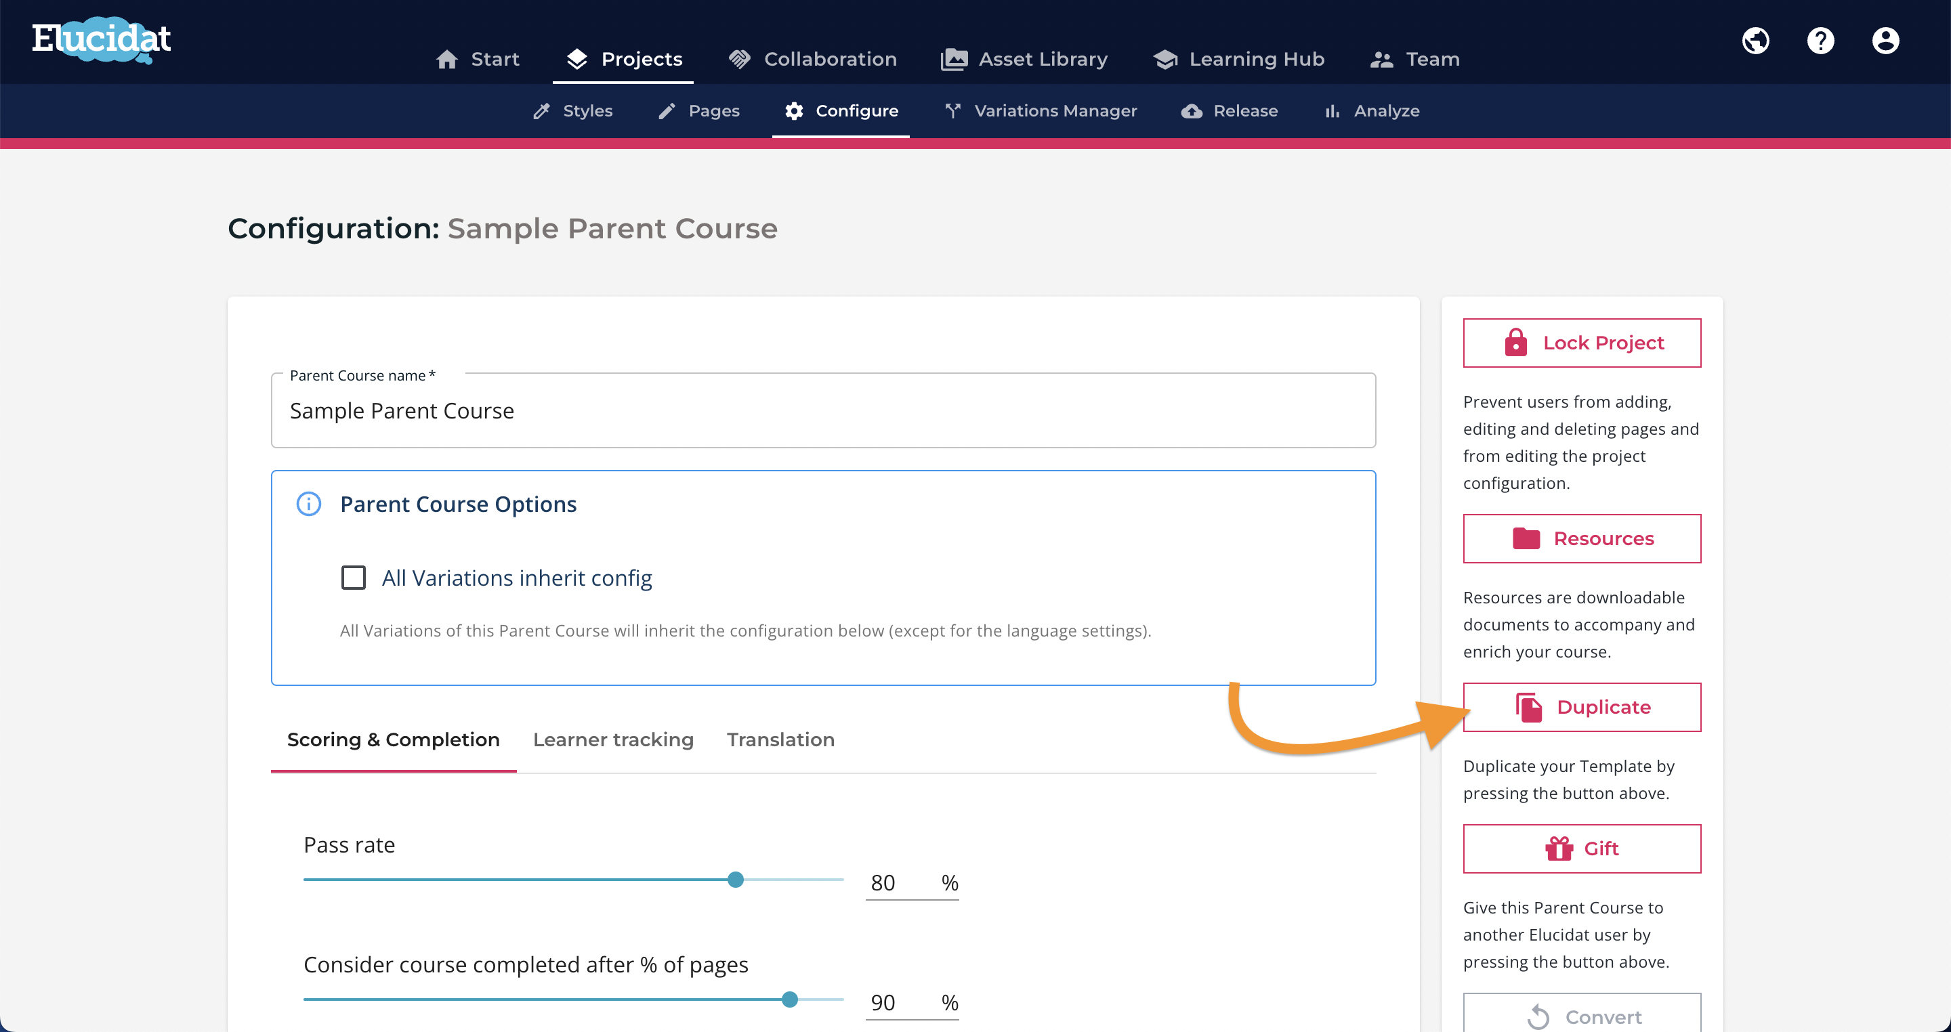
Task: Switch to the Learner tracking tab
Action: (x=614, y=739)
